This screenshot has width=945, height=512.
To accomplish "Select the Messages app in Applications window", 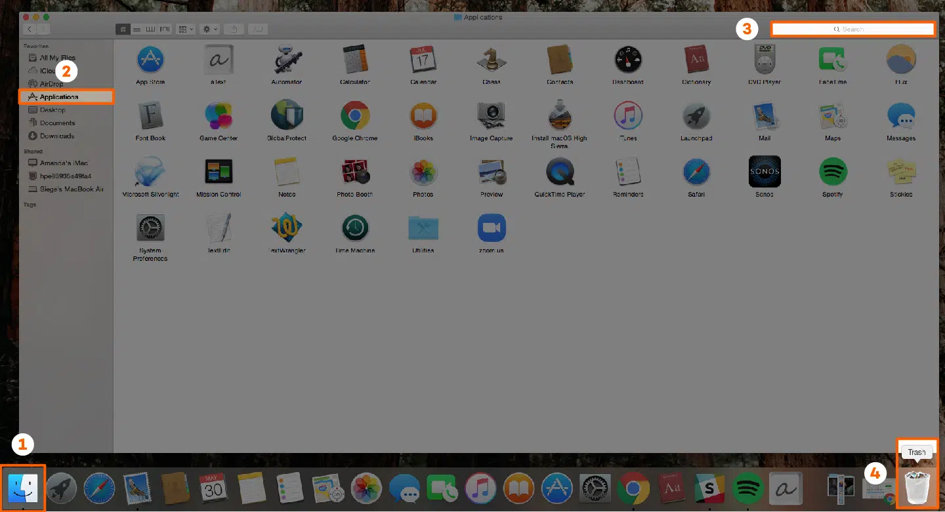I will tap(901, 116).
